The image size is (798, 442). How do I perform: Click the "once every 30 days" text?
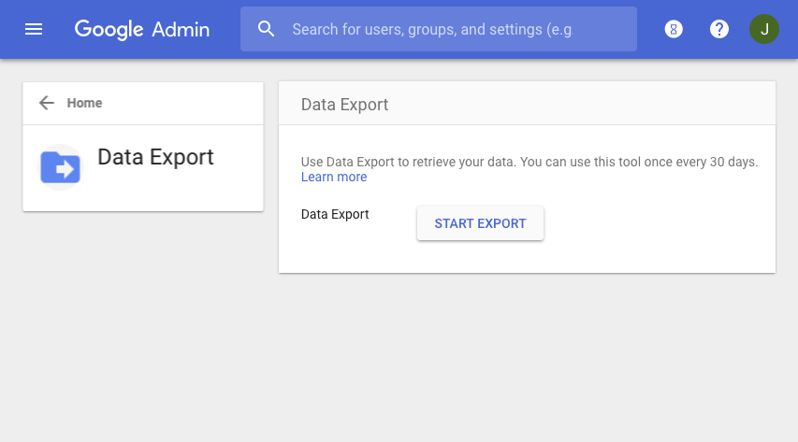(702, 162)
